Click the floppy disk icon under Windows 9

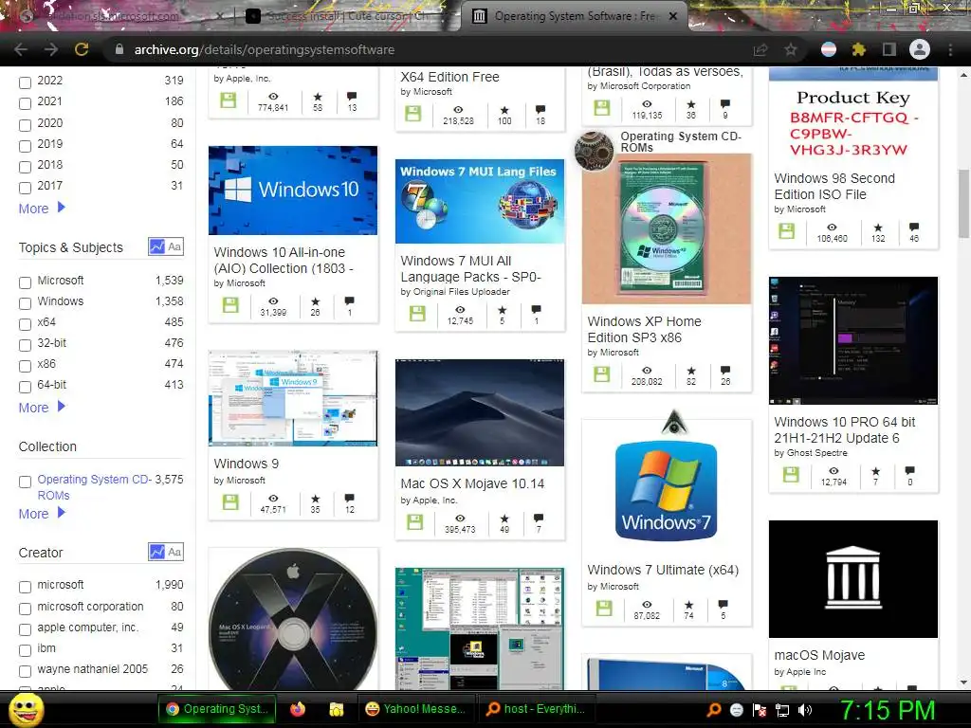pyautogui.click(x=230, y=502)
